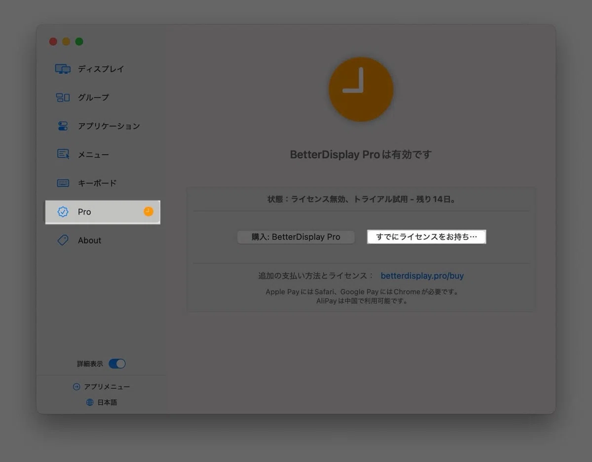The width and height of the screenshot is (592, 462).
Task: Click the アプリケーション switches icon
Action: point(63,126)
